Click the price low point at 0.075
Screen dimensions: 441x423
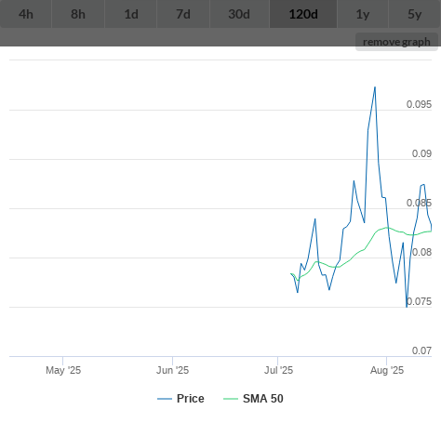click(407, 307)
